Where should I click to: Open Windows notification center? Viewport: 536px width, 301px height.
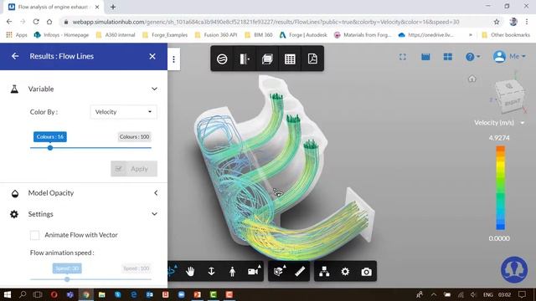(522, 294)
